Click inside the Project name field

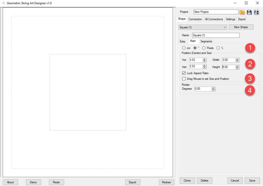pyautogui.click(x=216, y=12)
